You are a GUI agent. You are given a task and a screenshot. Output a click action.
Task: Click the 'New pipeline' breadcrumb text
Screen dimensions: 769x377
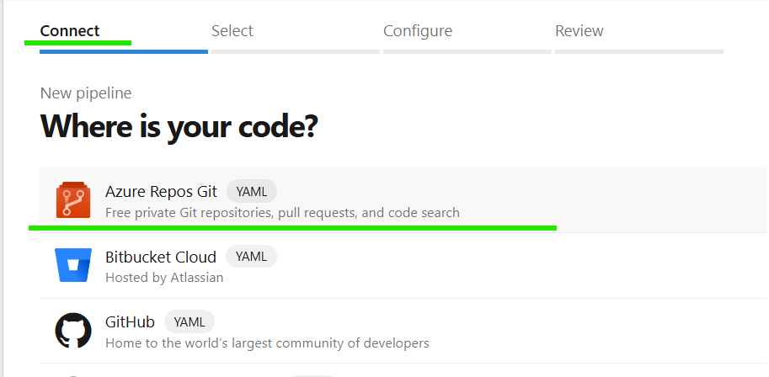click(86, 93)
